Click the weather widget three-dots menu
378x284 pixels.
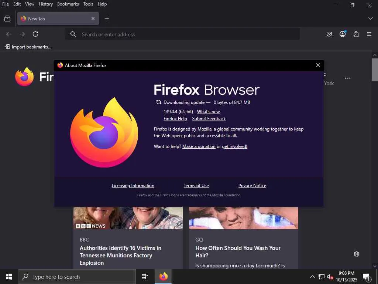point(348,78)
